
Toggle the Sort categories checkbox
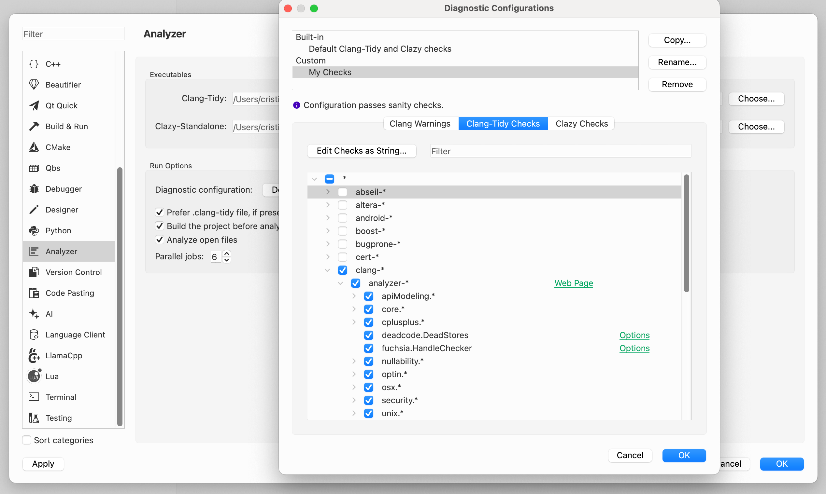(x=27, y=440)
